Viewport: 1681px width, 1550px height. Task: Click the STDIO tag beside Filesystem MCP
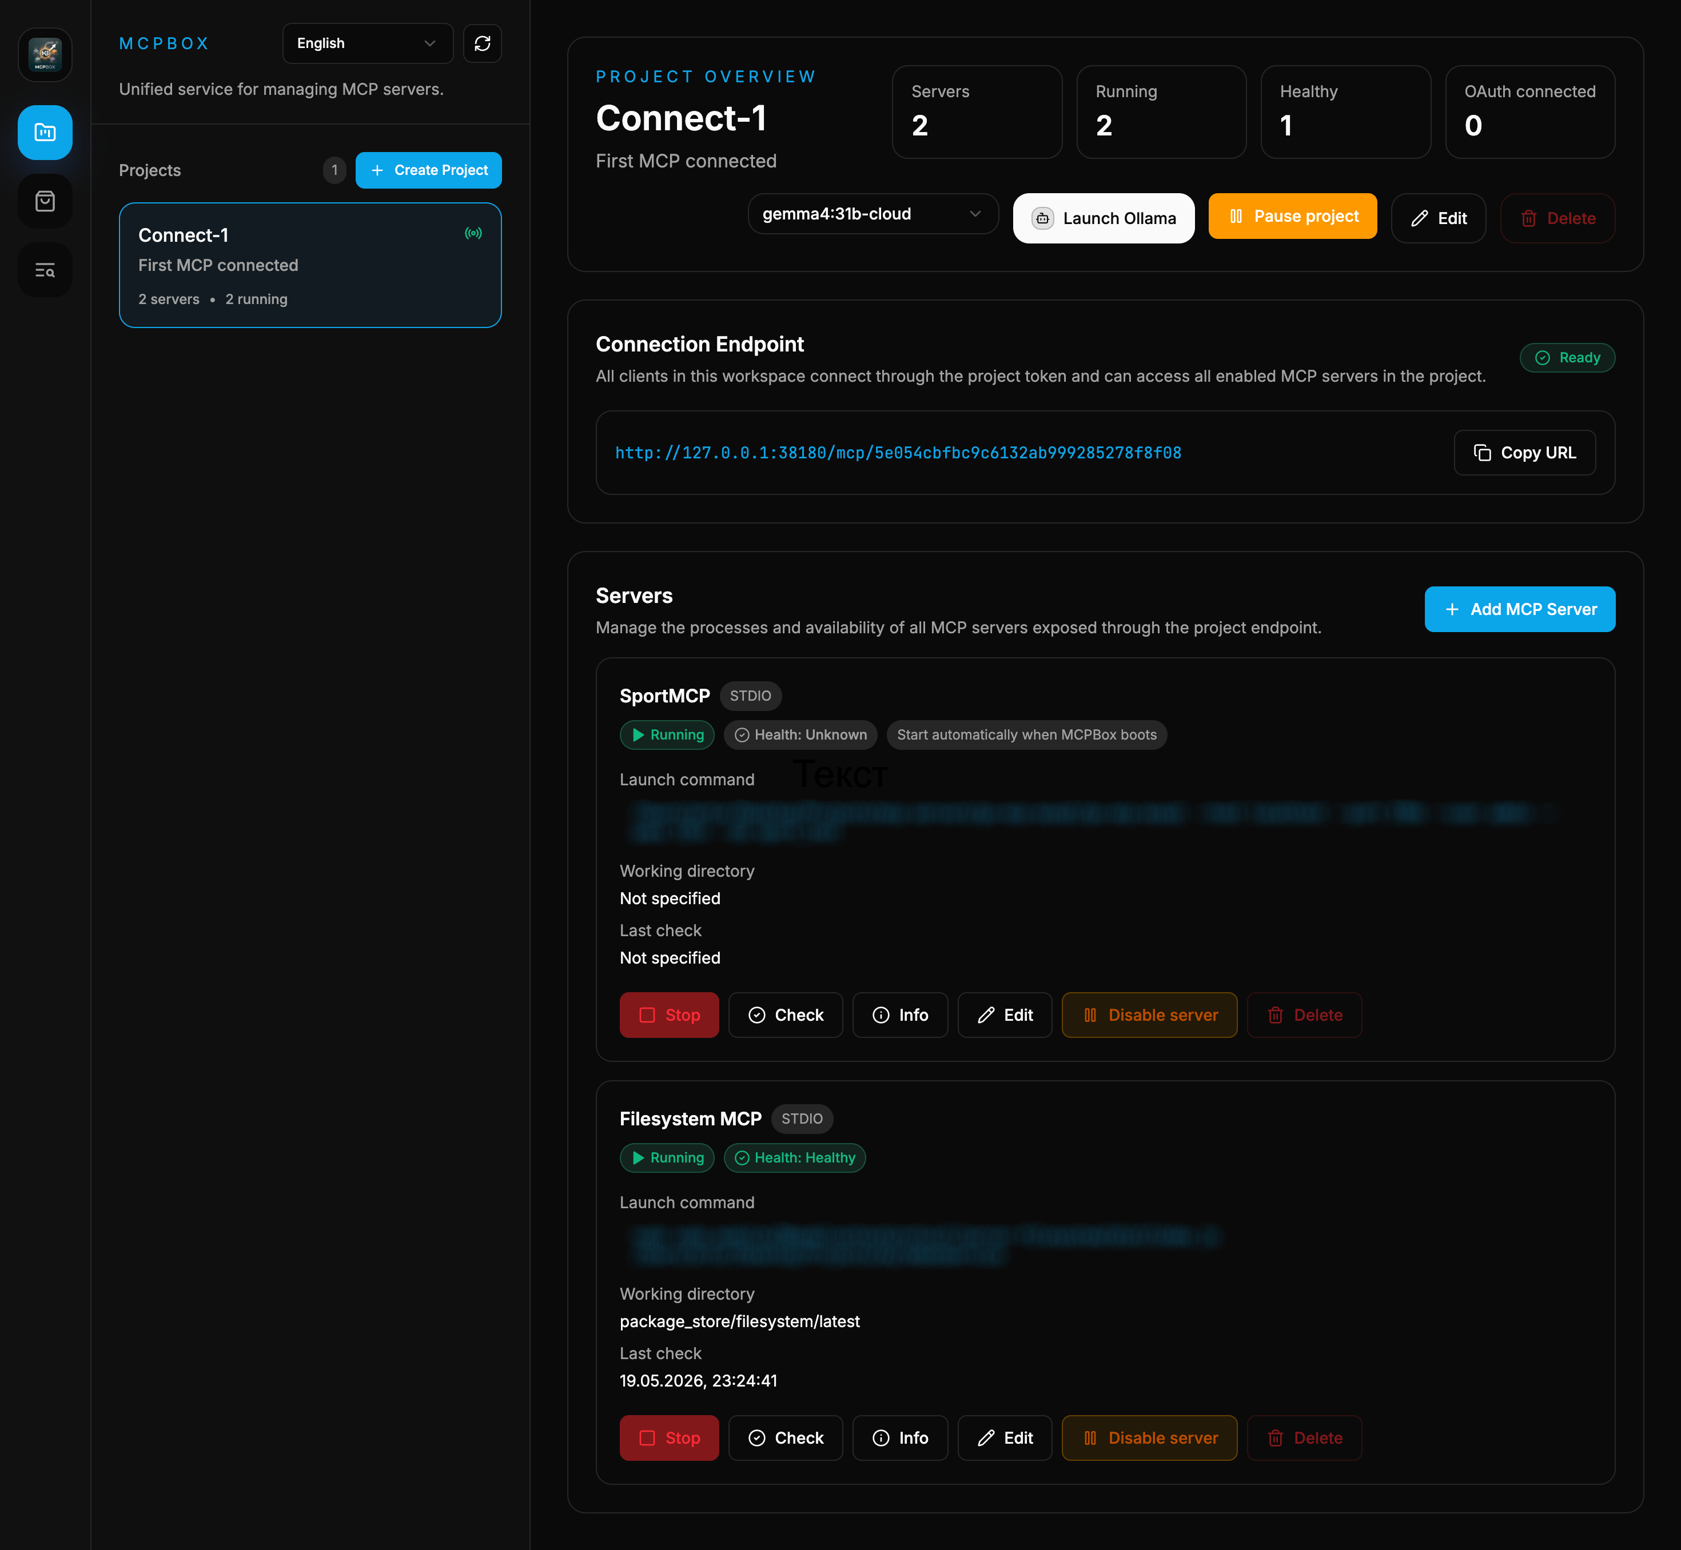pos(802,1119)
